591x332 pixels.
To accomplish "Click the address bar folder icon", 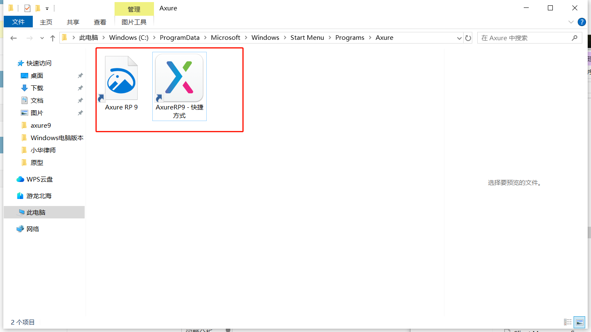I will 64,37.
